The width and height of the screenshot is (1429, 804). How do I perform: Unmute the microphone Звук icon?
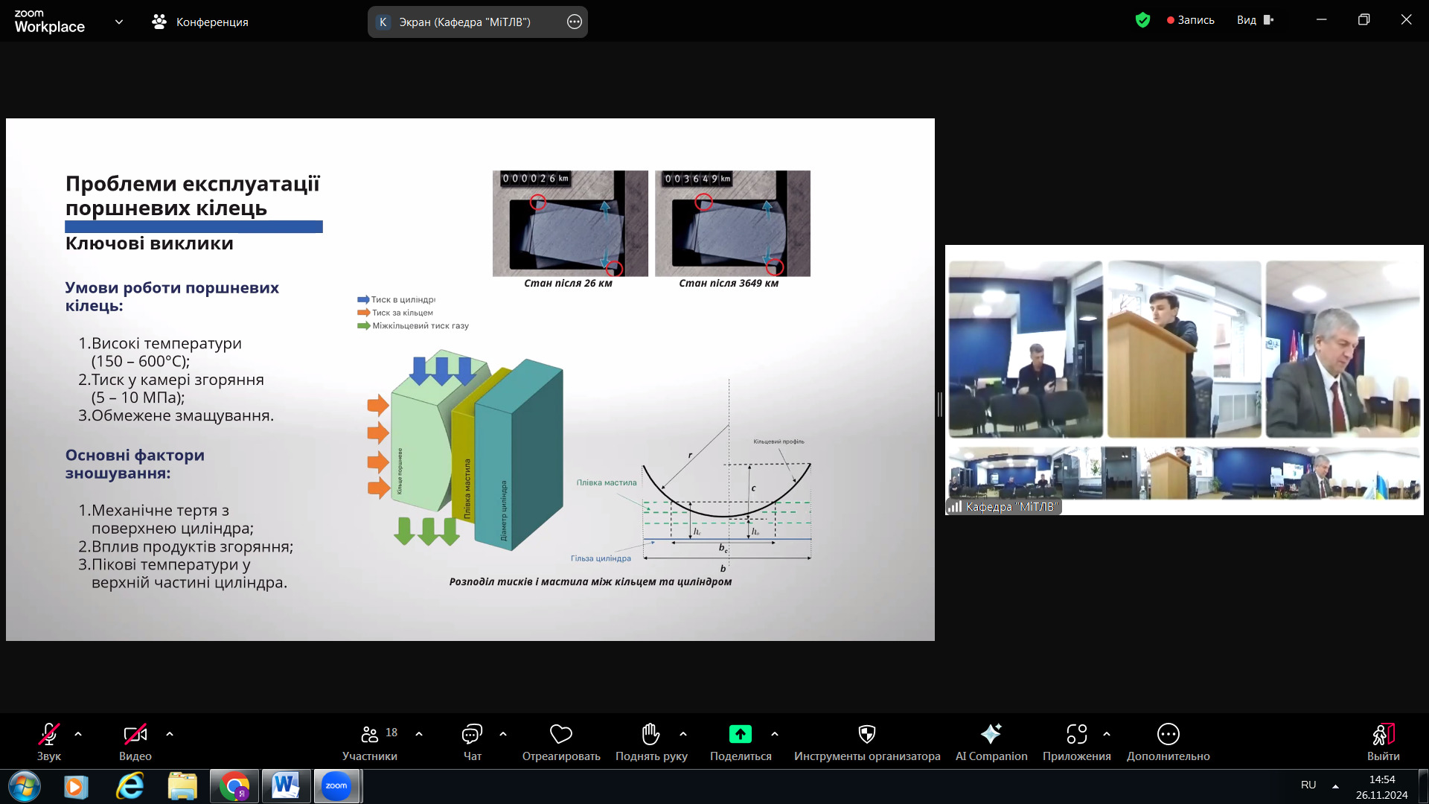tap(49, 734)
